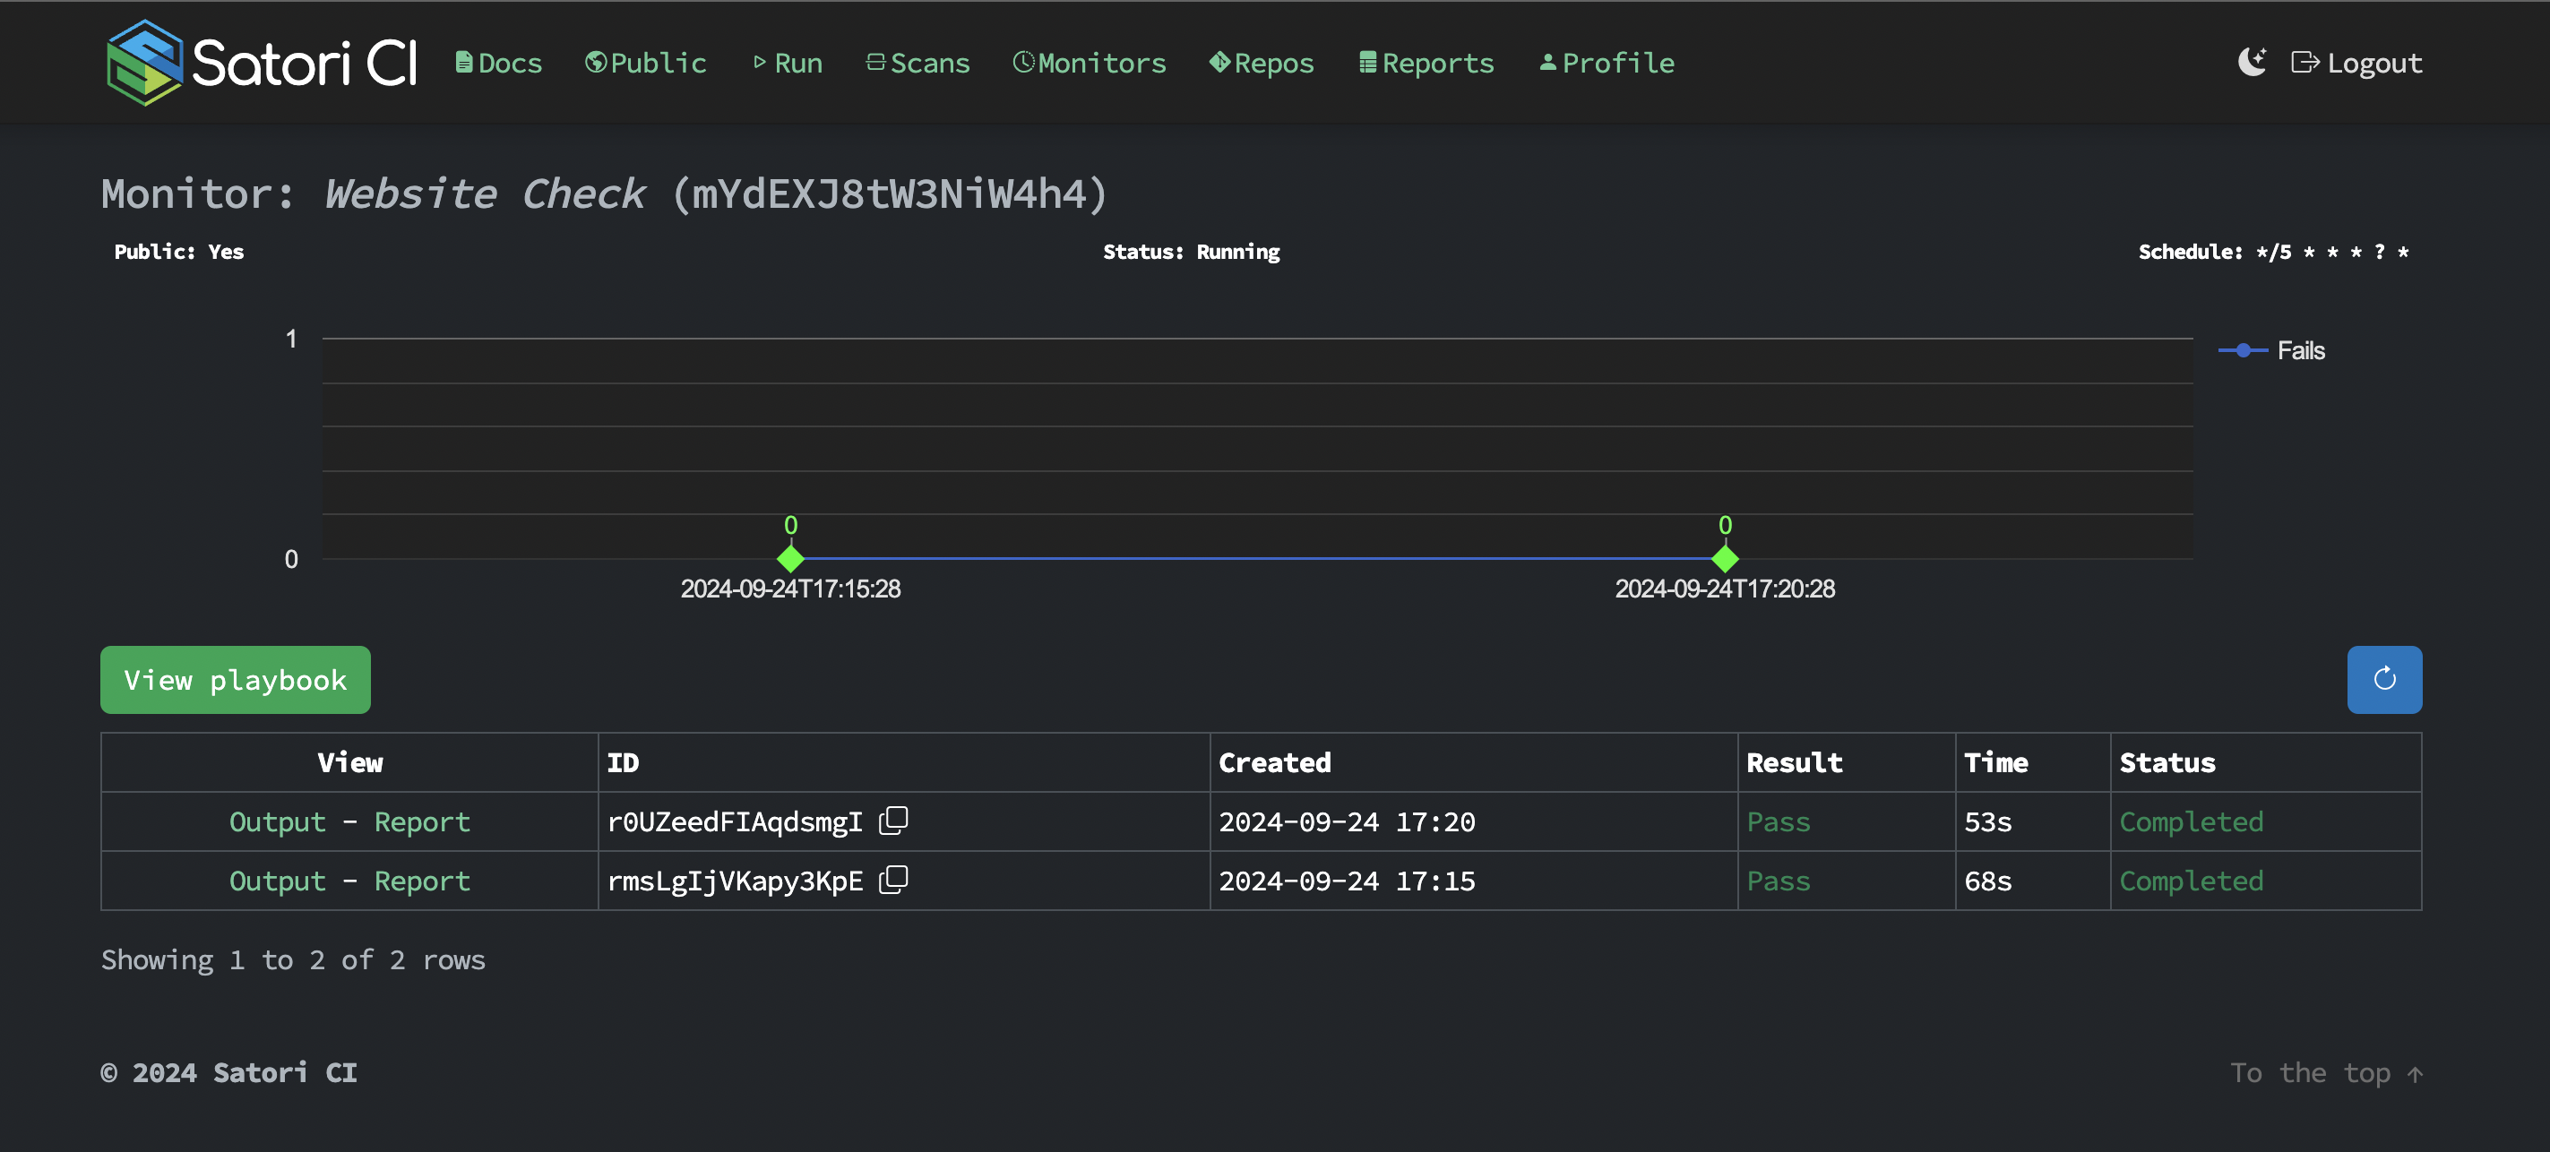Click Completed status in 17:15 row
Image resolution: width=2550 pixels, height=1152 pixels.
point(2191,881)
